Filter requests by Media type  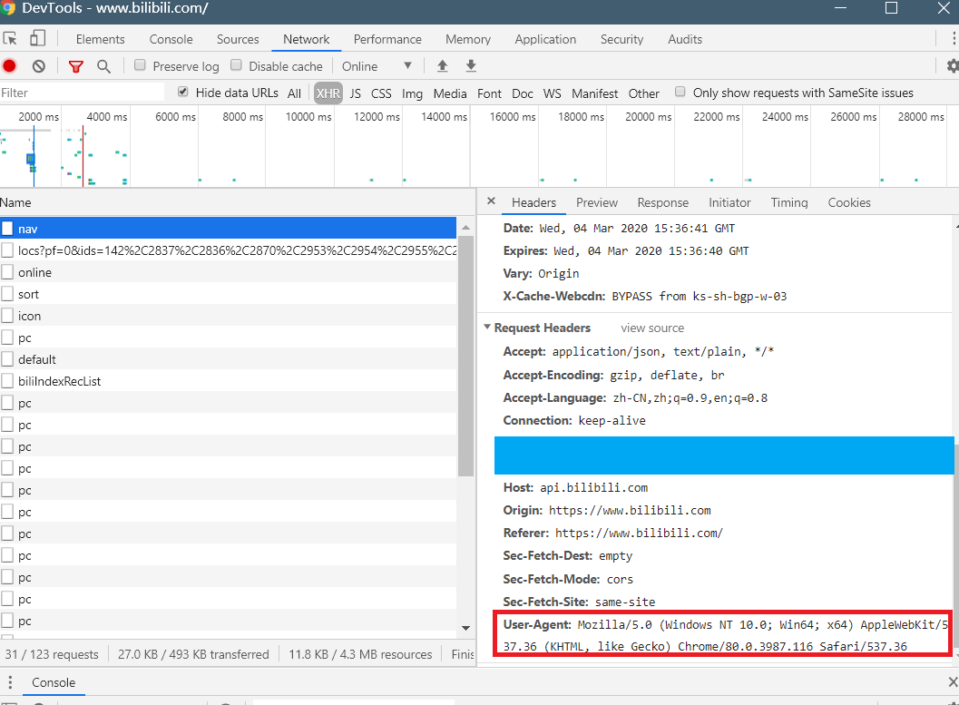tap(449, 93)
